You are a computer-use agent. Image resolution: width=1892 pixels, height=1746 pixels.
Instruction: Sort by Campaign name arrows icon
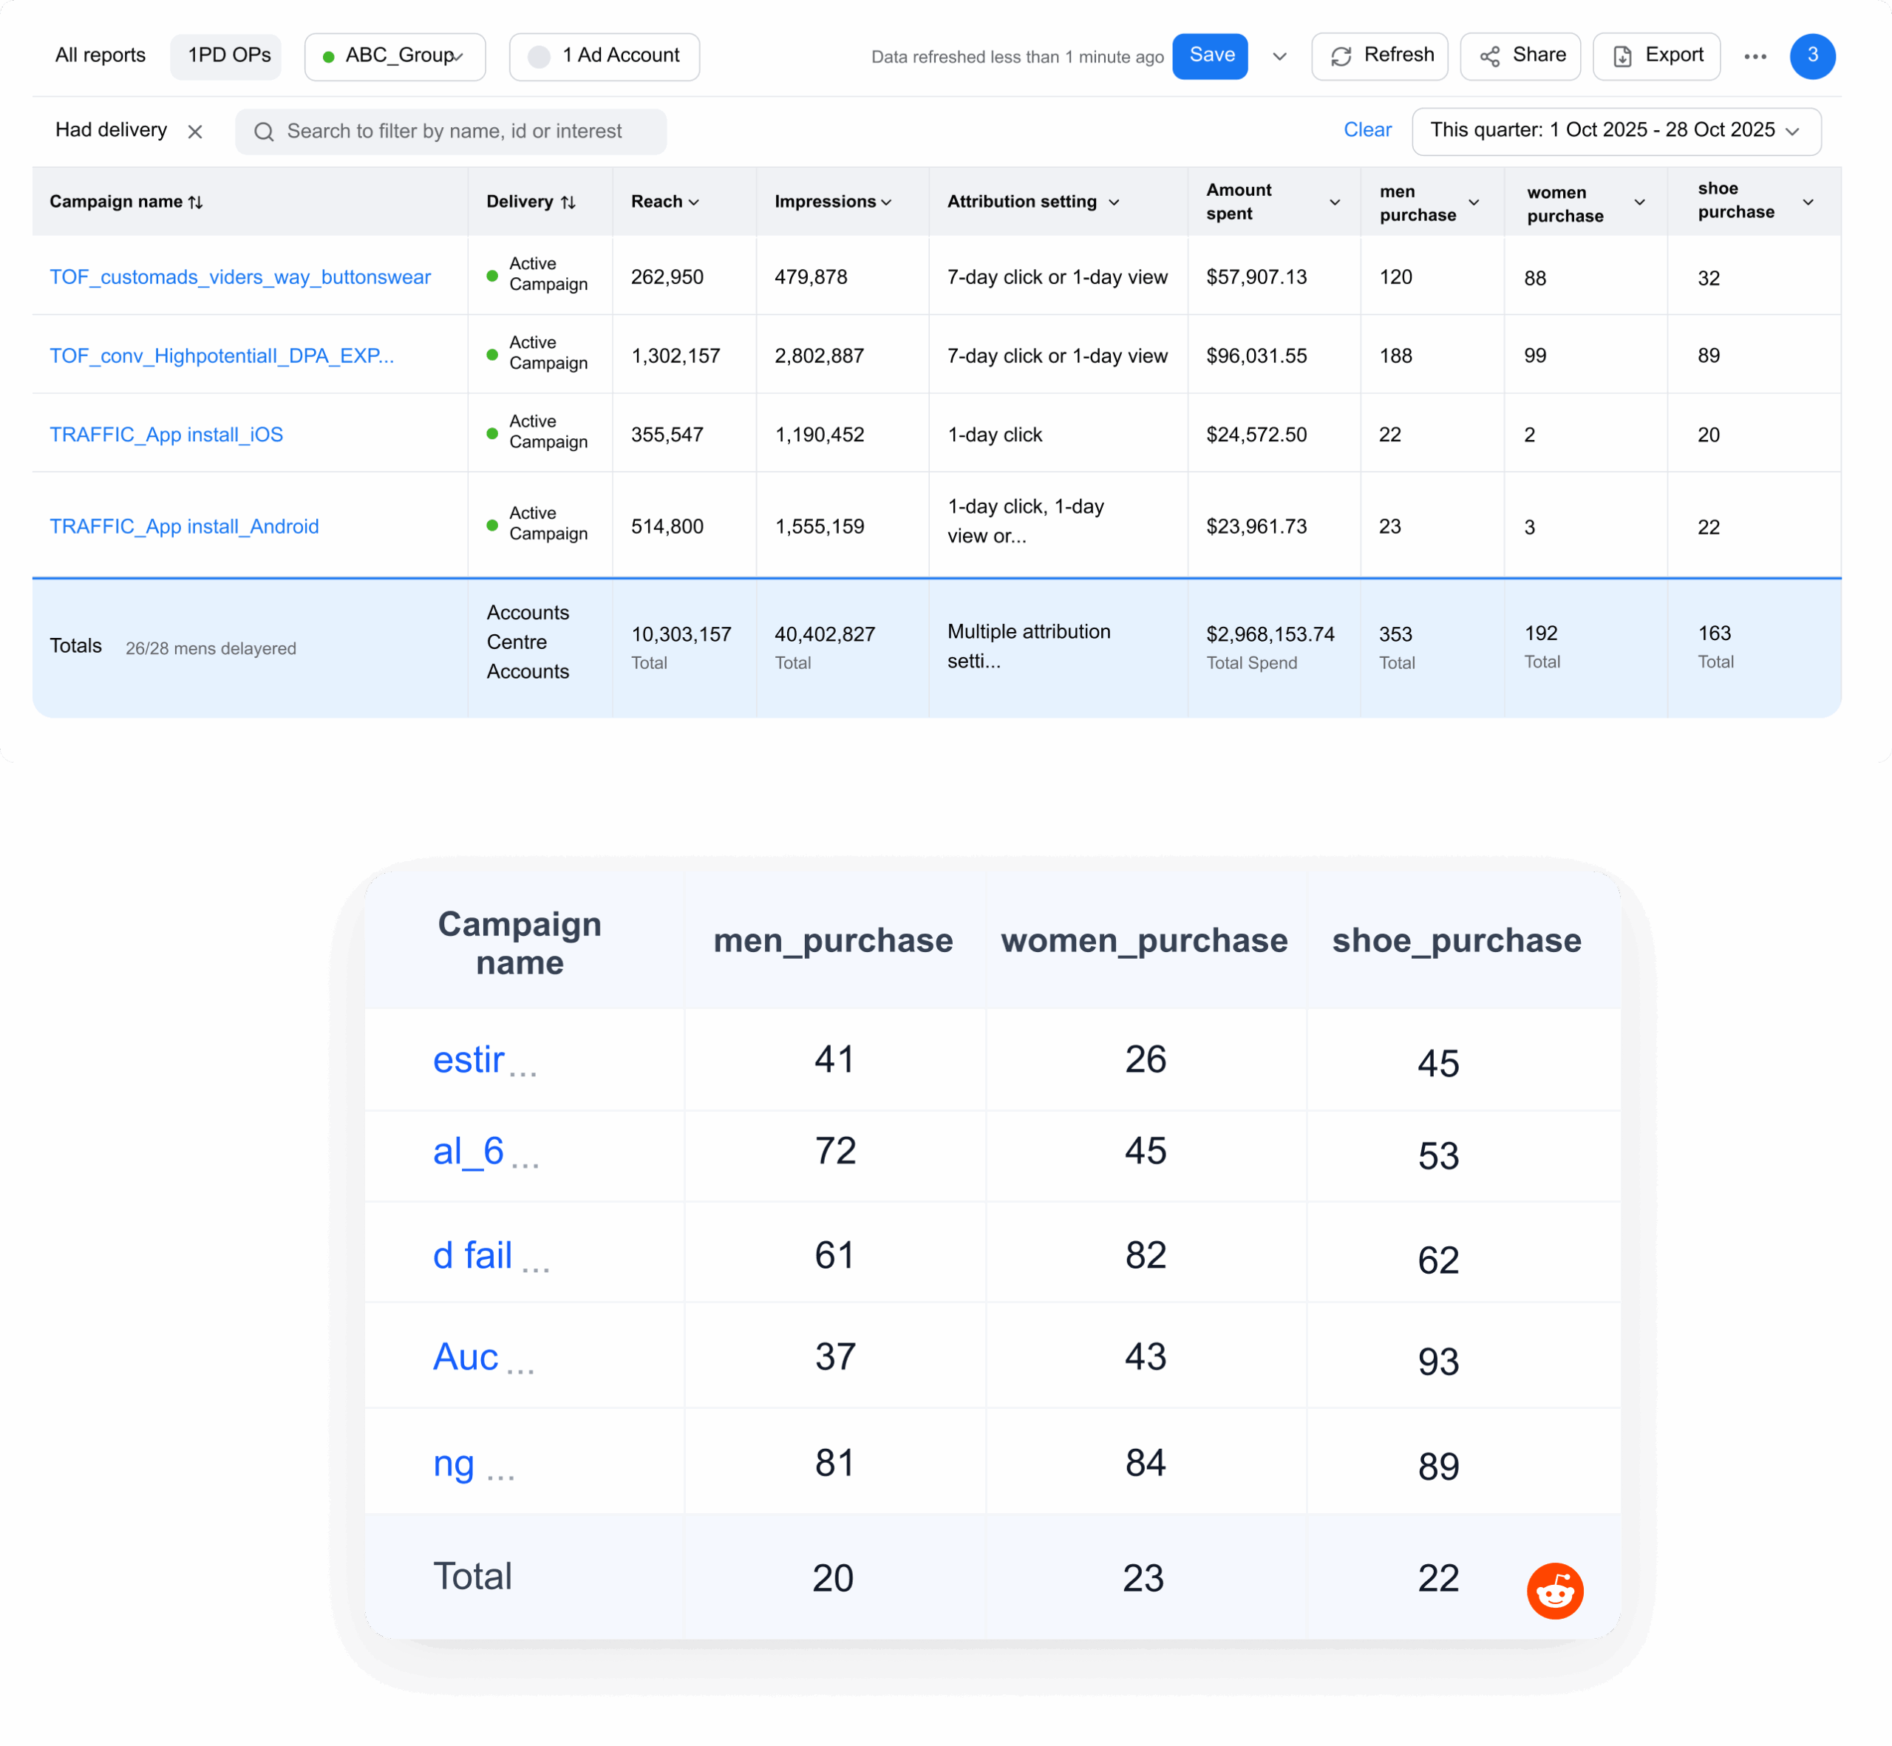(196, 203)
